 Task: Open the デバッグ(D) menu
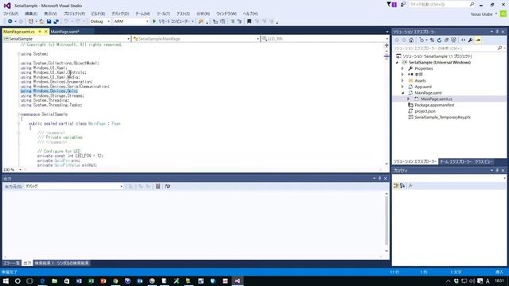(120, 14)
